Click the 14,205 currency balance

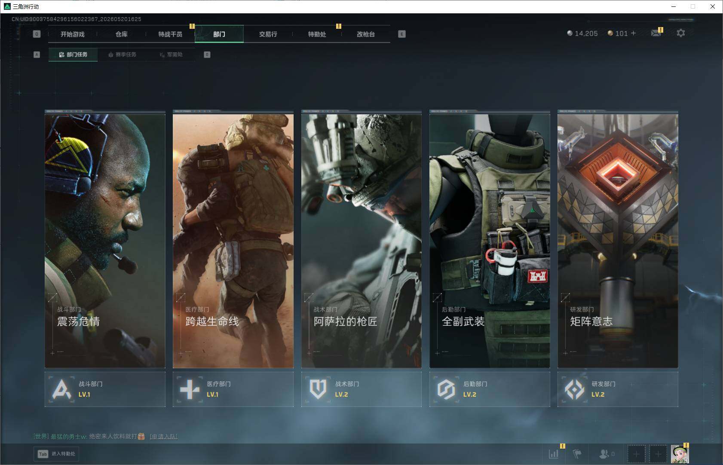coord(582,33)
